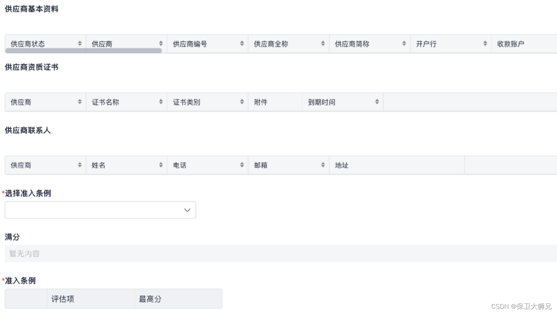The width and height of the screenshot is (557, 313).
Task: Click 到期时间 header text
Action: point(322,102)
